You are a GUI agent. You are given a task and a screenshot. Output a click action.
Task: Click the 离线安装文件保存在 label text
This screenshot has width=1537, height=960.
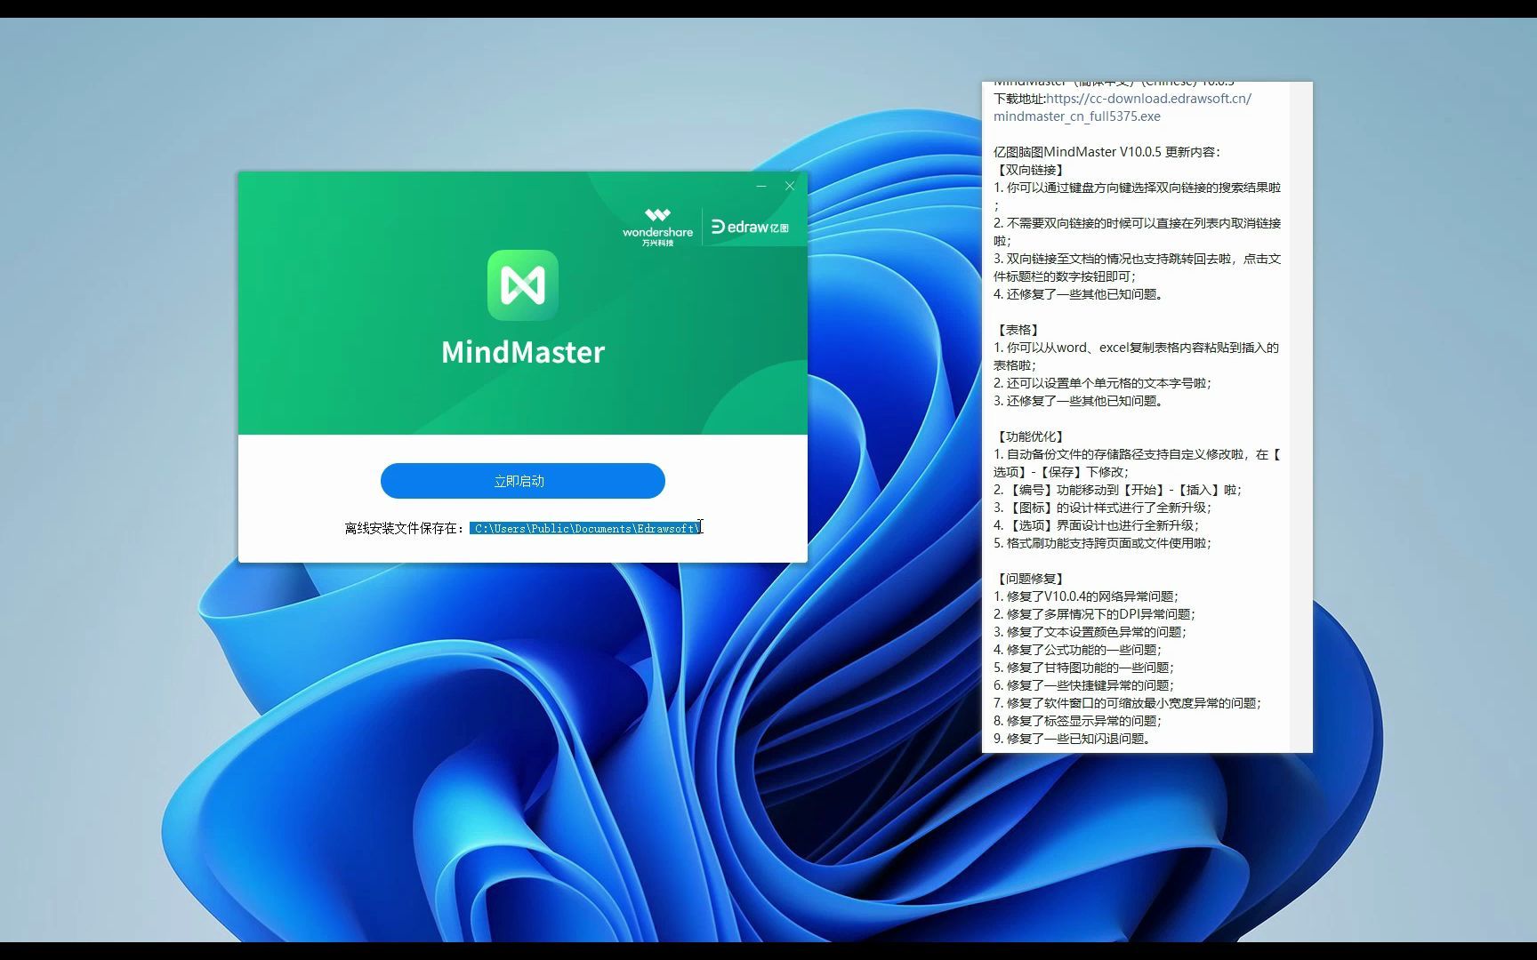pyautogui.click(x=405, y=529)
